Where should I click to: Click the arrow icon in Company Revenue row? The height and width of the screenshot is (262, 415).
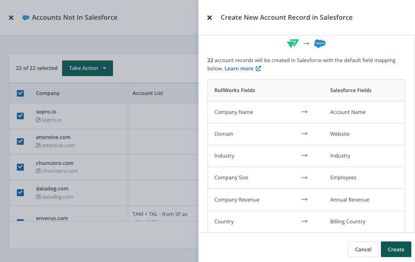pyautogui.click(x=304, y=199)
